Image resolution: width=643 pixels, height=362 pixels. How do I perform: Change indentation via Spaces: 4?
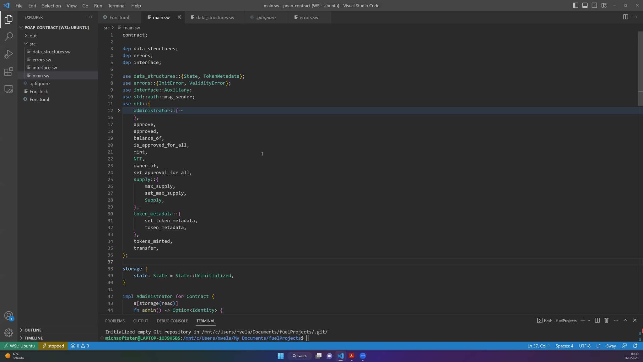coord(564,346)
